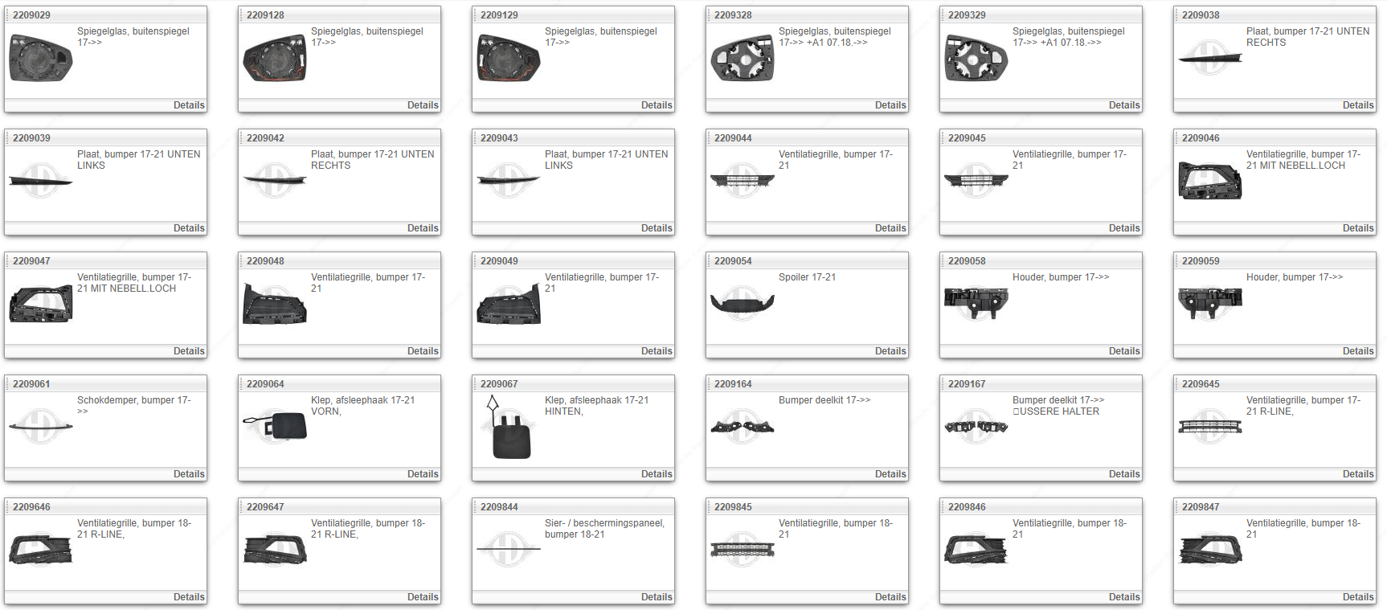Open the bumper kit thumbnail for 2209164
The width and height of the screenshot is (1387, 610).
tap(742, 426)
